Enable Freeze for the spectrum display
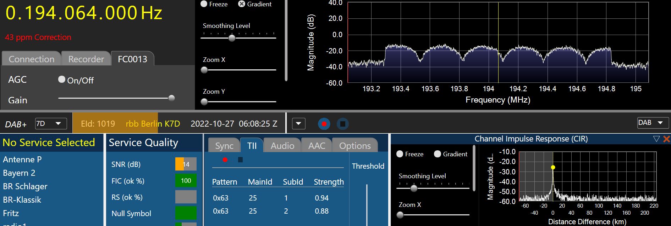 pyautogui.click(x=204, y=4)
